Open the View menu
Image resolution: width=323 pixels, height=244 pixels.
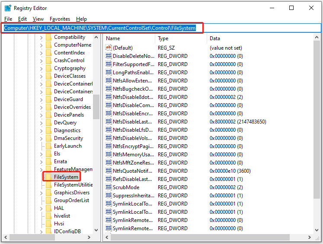[38, 19]
